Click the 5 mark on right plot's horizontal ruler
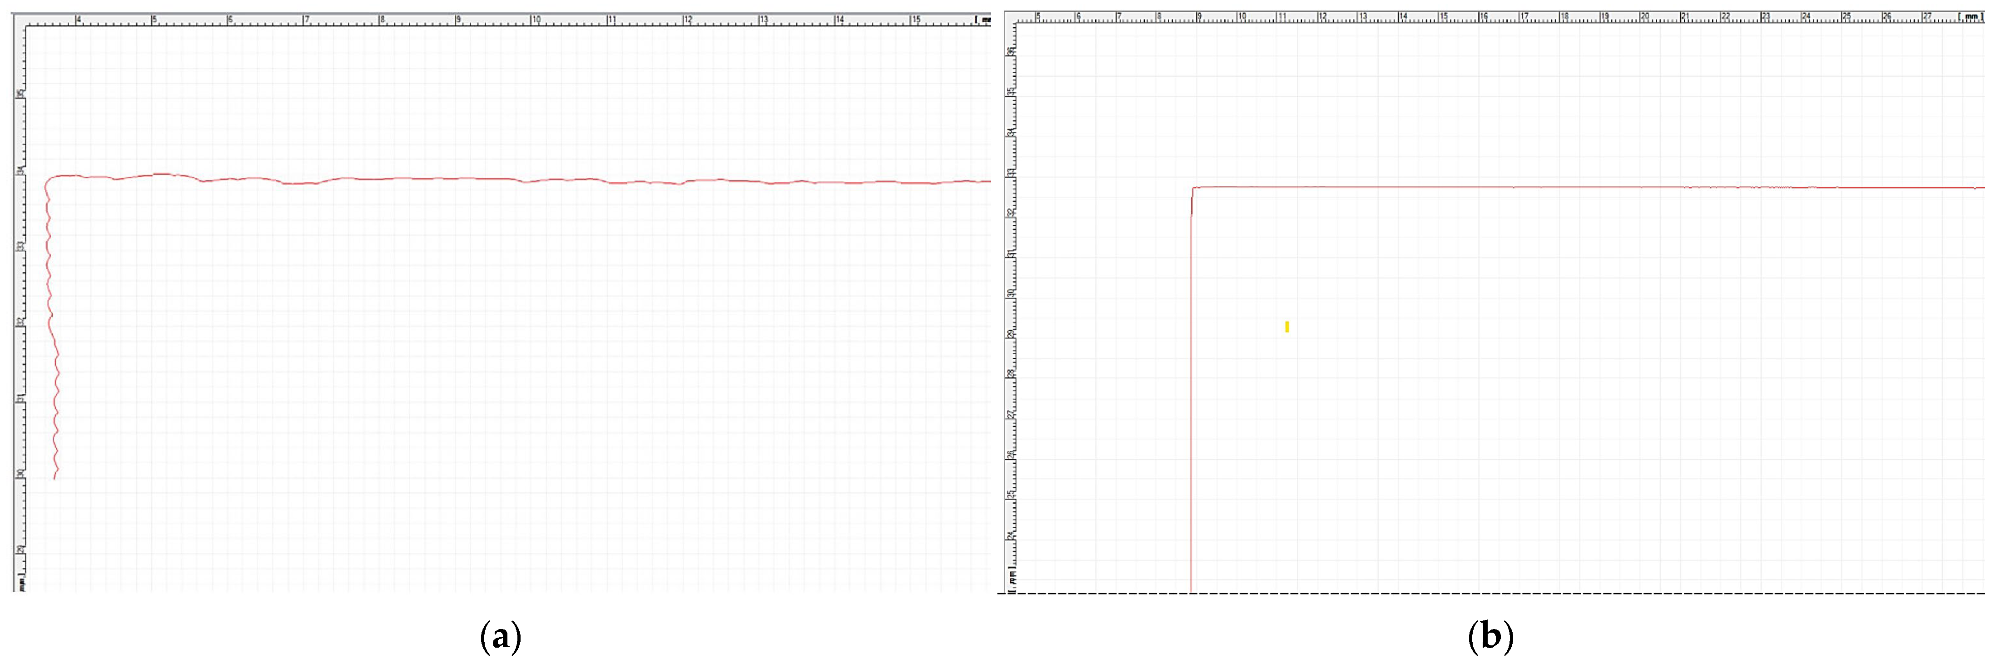 pos(1038,16)
